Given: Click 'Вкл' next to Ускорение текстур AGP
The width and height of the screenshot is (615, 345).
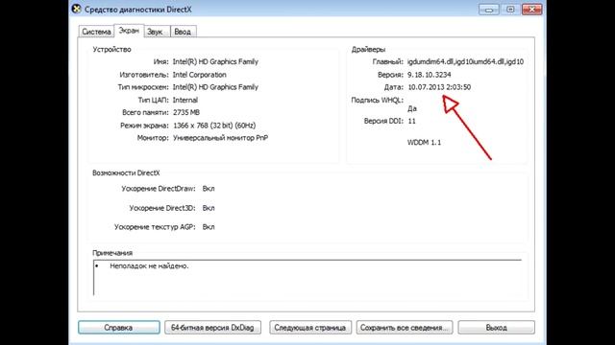Looking at the screenshot, I should coord(209,227).
